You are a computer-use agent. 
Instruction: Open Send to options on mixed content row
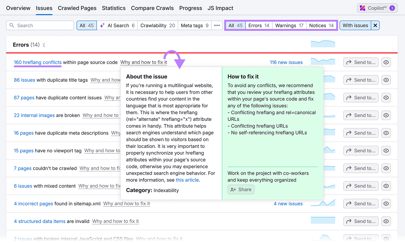click(360, 186)
